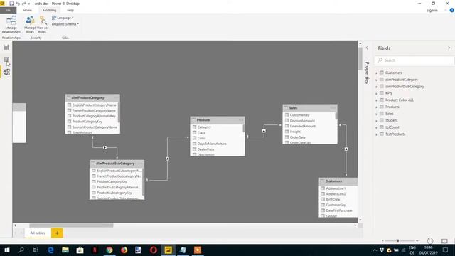The image size is (455, 256).
Task: Open the Sales table options ellipsis
Action: (x=333, y=107)
